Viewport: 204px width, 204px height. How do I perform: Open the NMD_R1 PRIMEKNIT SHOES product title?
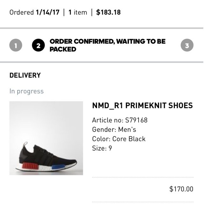click(x=142, y=106)
